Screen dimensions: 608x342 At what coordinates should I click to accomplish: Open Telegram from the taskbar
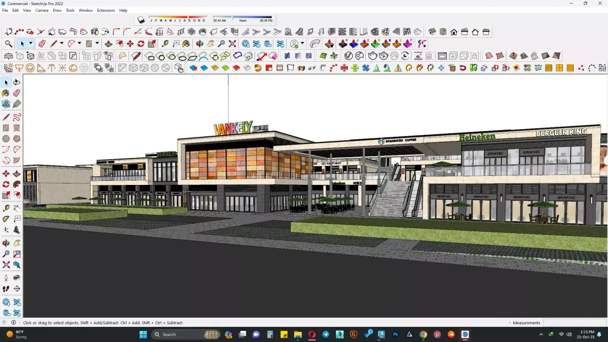tap(326, 334)
